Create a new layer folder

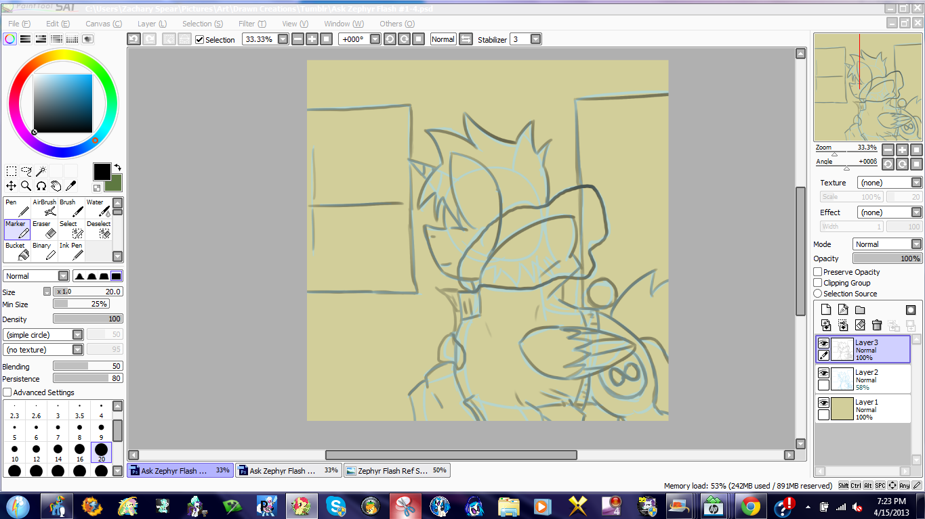tap(860, 310)
